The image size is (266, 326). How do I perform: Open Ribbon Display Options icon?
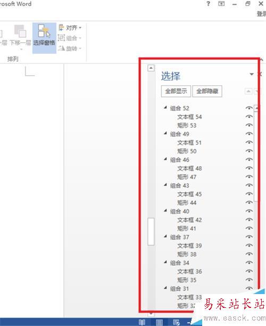coord(221,4)
